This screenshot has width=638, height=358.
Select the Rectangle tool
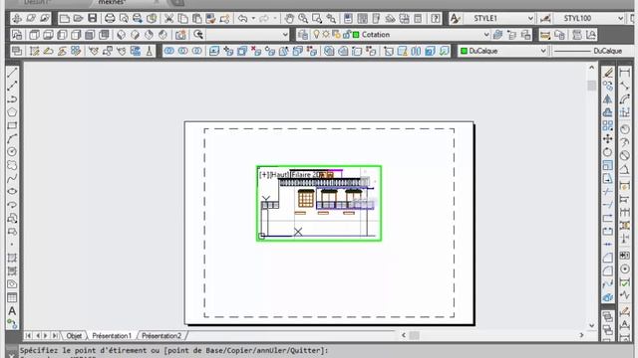point(12,125)
